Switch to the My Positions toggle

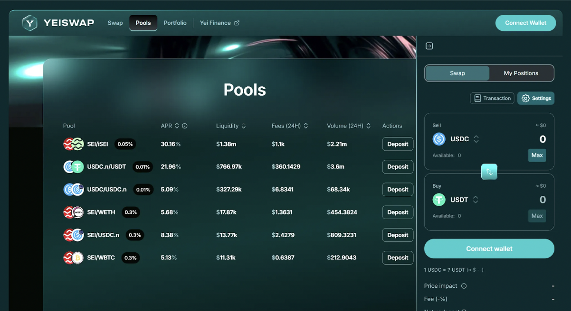pos(521,73)
